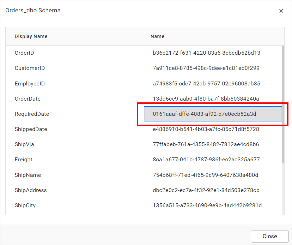Click the ShipVia display name cell

pos(24,144)
